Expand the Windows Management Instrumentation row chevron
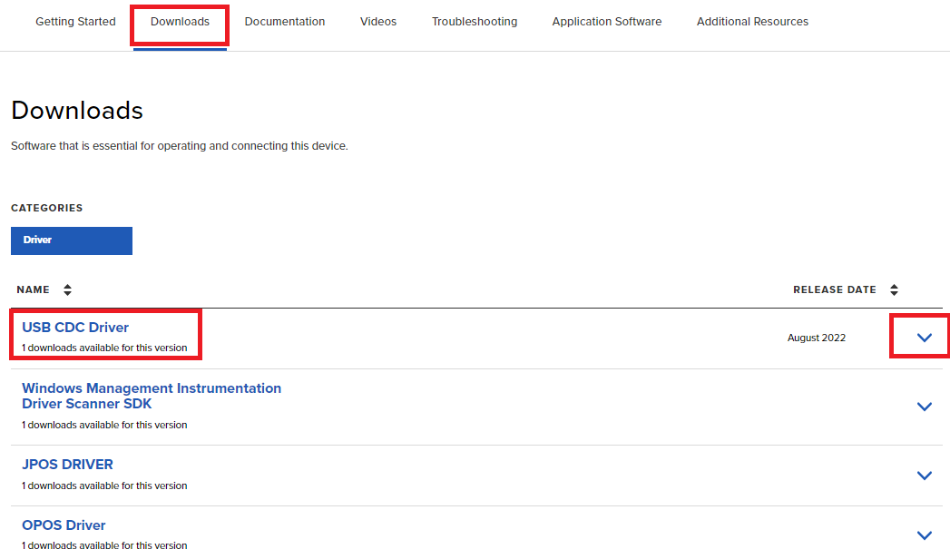Screen dimensions: 950x559 (x=924, y=407)
